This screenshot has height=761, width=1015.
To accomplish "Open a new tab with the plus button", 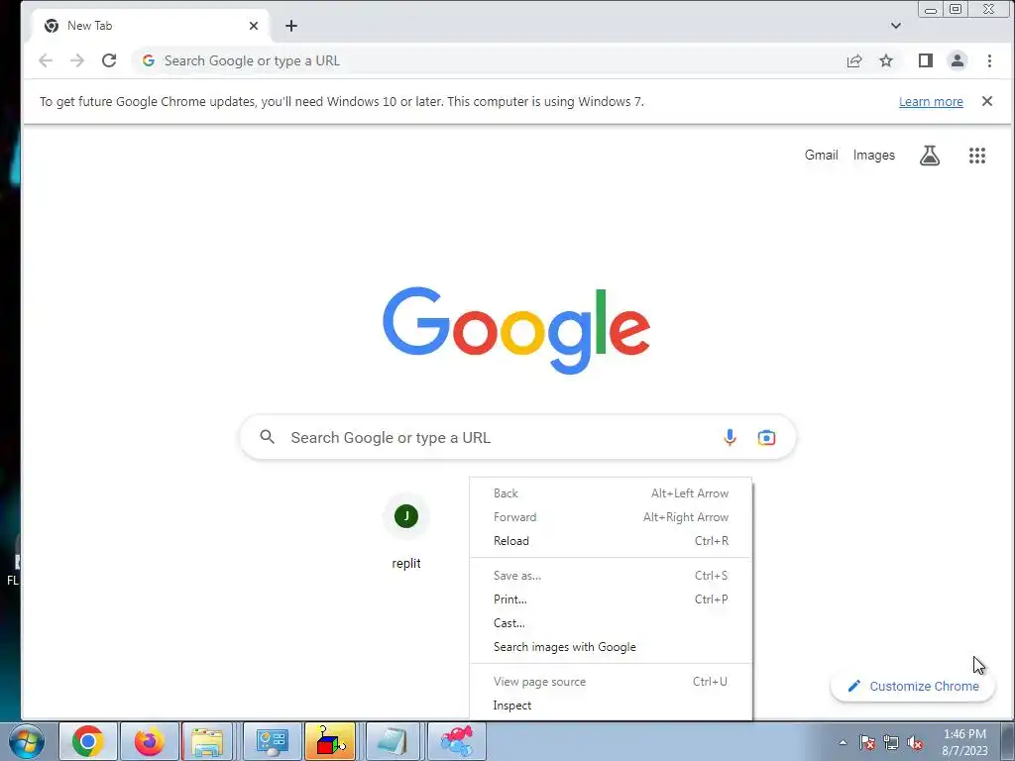I will point(291,26).
